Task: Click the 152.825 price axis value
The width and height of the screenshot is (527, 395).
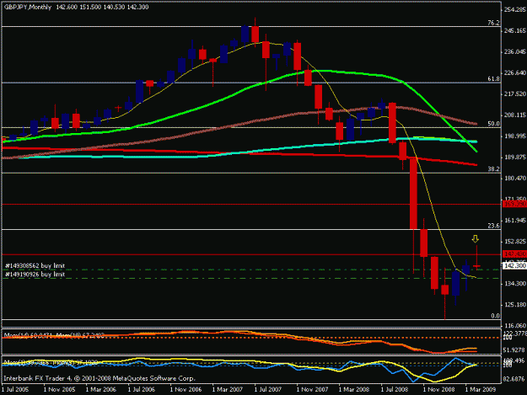Action: (x=514, y=242)
